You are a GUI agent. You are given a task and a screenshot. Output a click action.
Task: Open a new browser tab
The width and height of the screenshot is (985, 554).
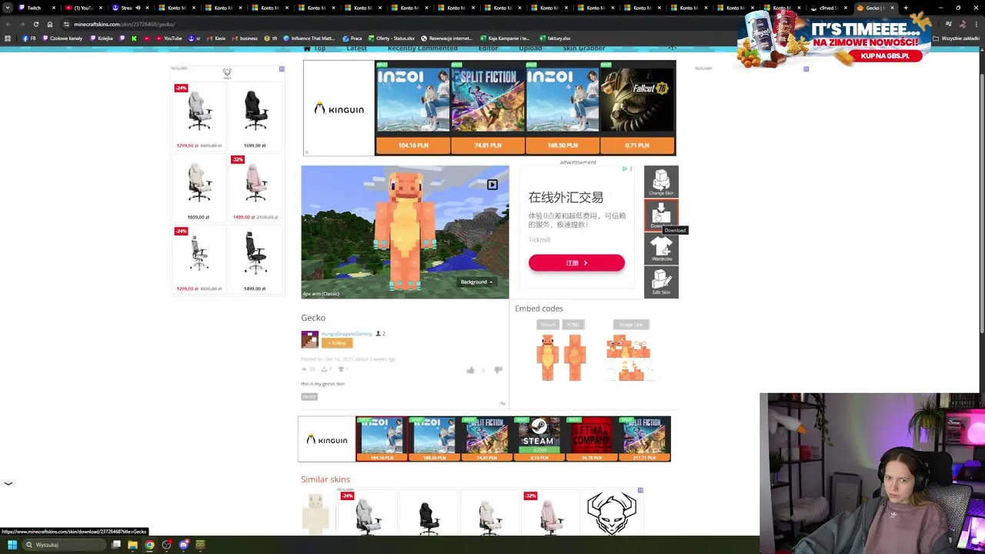click(x=906, y=8)
